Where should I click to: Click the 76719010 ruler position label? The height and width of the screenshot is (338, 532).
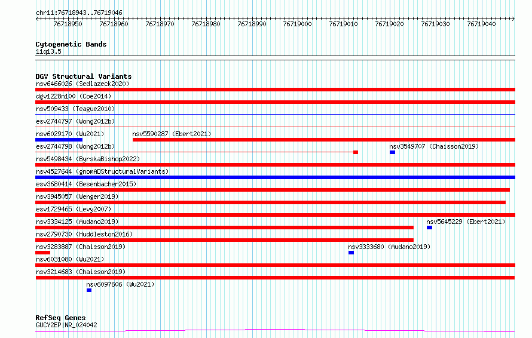click(343, 24)
